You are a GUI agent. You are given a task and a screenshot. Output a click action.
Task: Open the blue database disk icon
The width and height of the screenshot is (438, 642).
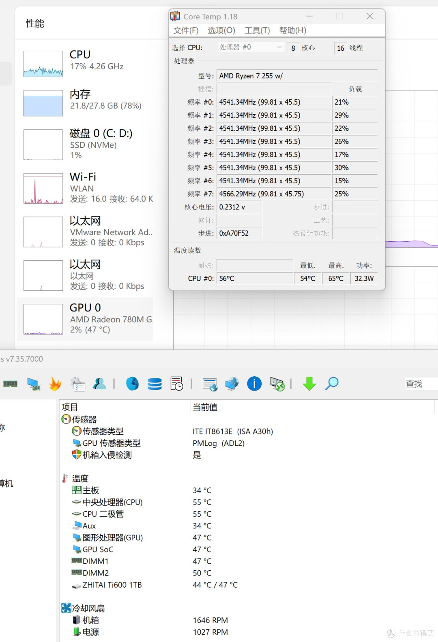coord(155,384)
